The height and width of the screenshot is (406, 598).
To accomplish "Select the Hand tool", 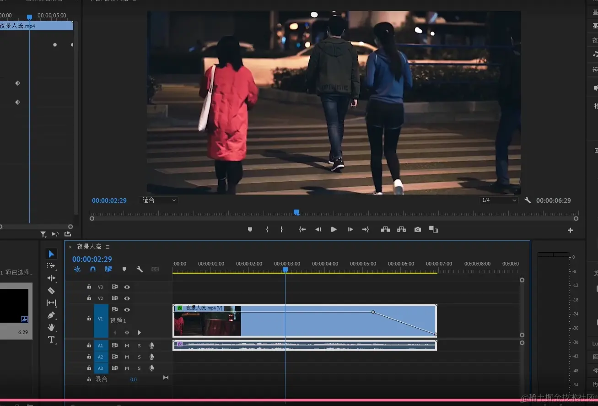I will pyautogui.click(x=51, y=327).
